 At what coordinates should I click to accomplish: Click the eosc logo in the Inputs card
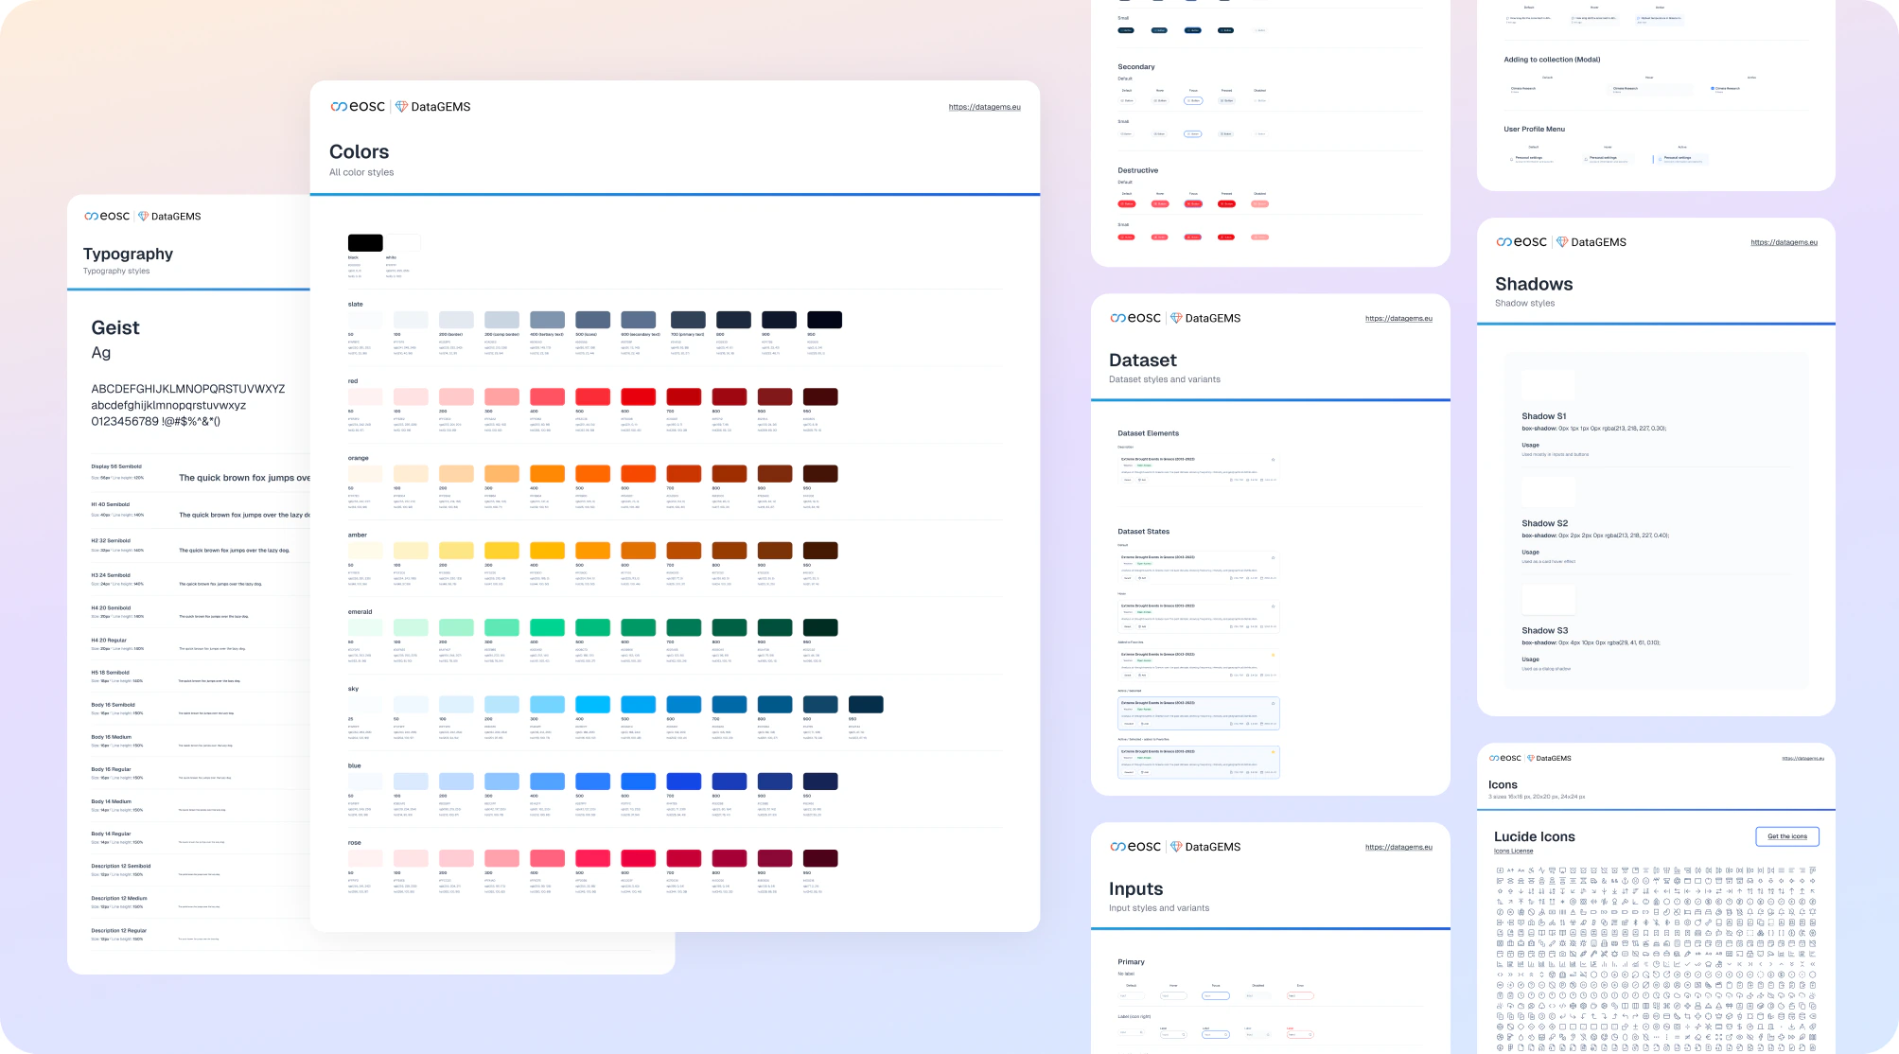(x=1135, y=847)
